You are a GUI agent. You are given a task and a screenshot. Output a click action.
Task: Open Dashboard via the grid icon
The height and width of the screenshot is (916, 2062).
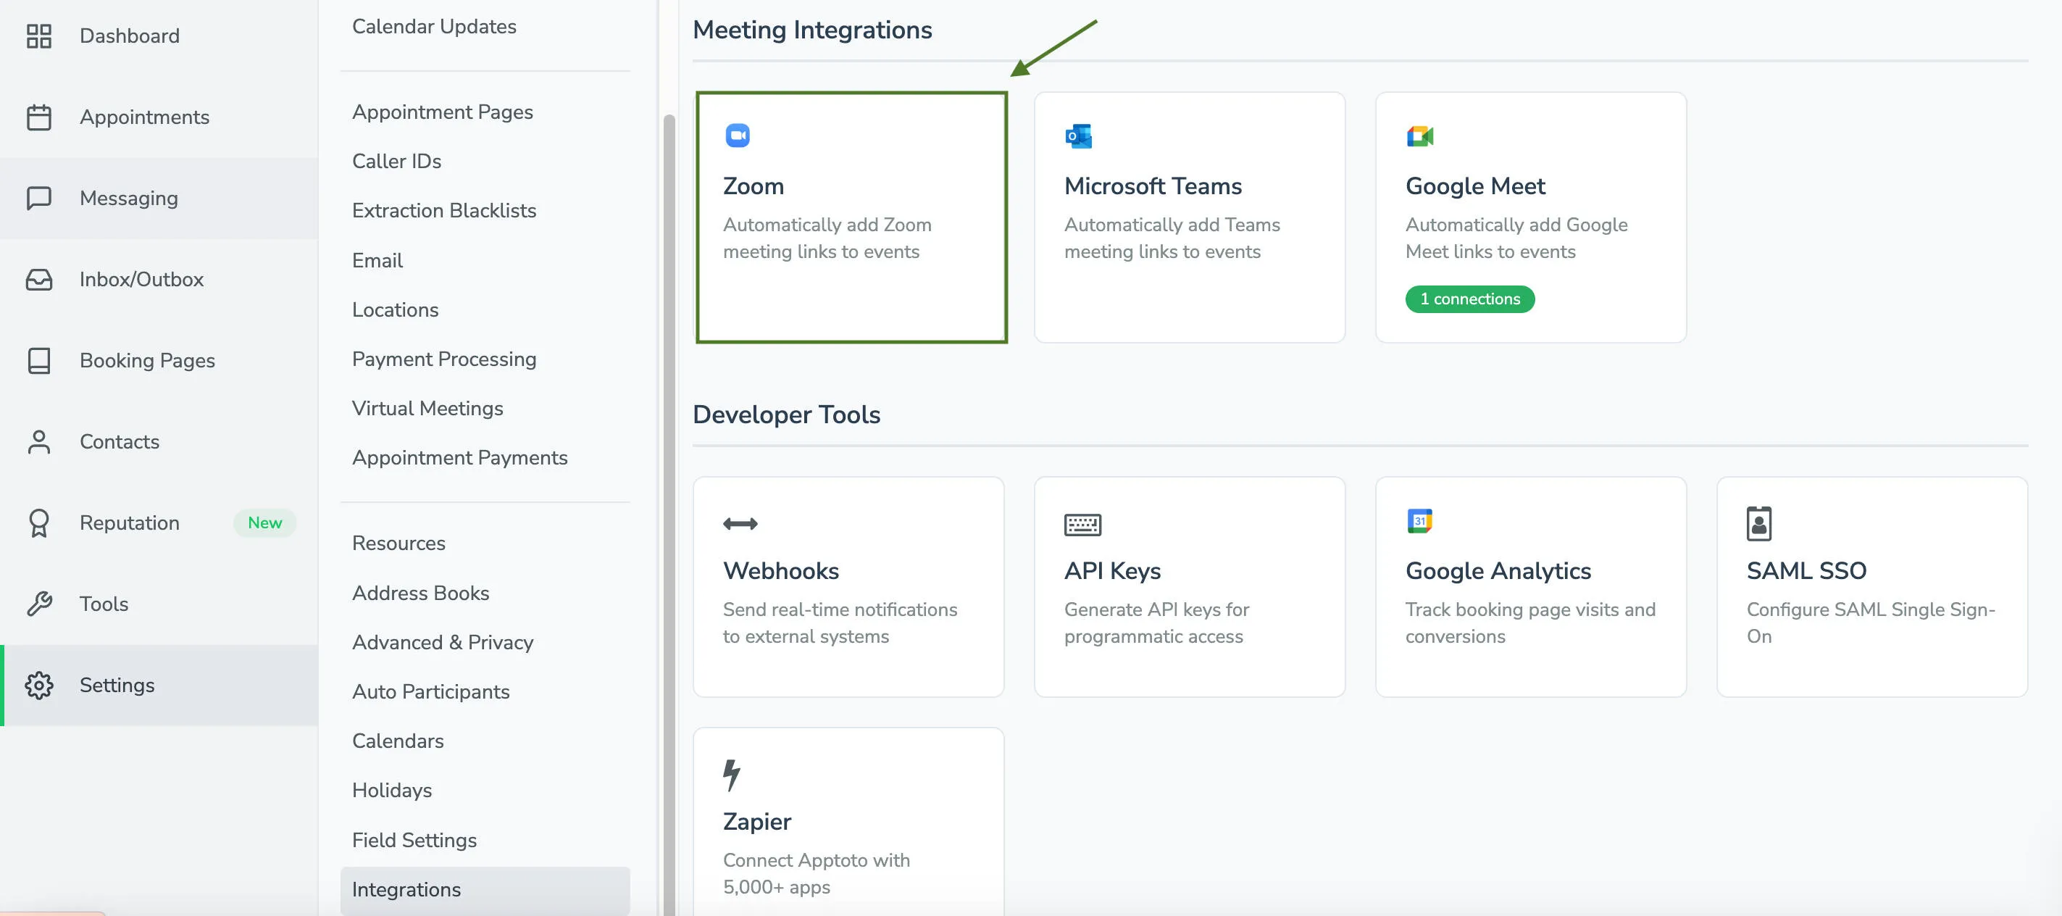[x=39, y=36]
